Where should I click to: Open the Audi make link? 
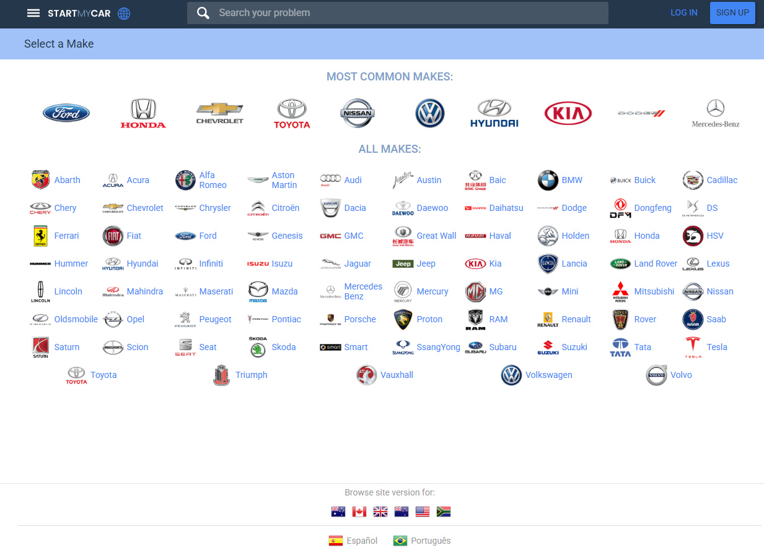point(353,180)
